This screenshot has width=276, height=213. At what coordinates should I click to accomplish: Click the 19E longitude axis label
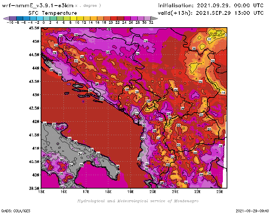tap(130, 192)
